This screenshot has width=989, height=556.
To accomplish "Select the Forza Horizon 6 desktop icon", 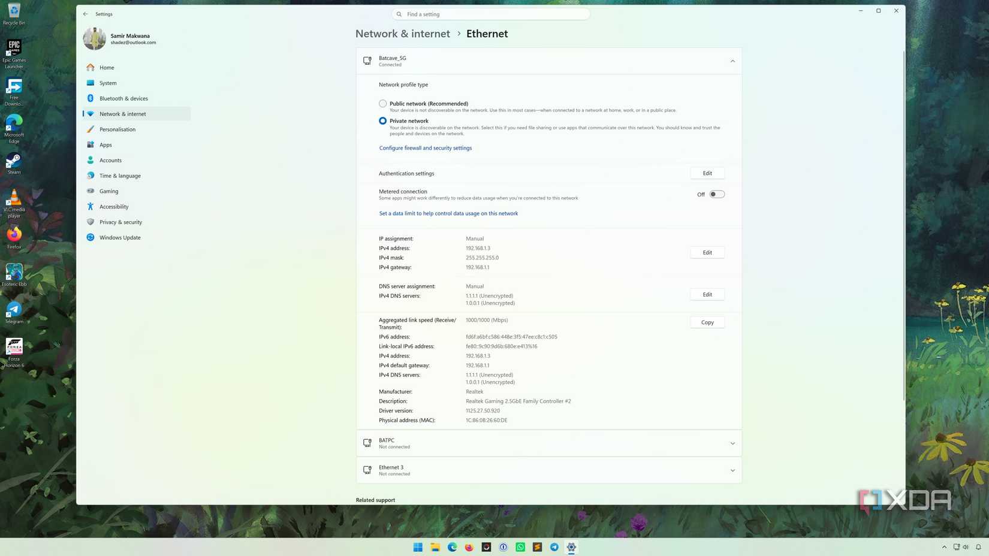I will [x=14, y=353].
